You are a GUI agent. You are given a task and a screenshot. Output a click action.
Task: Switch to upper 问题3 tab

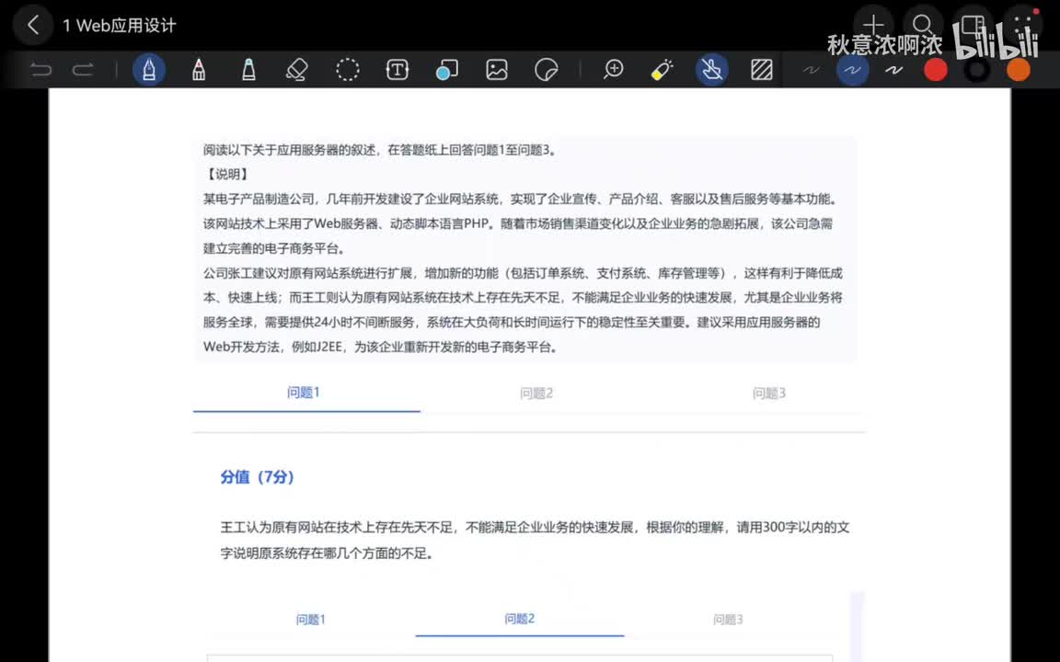coord(768,394)
